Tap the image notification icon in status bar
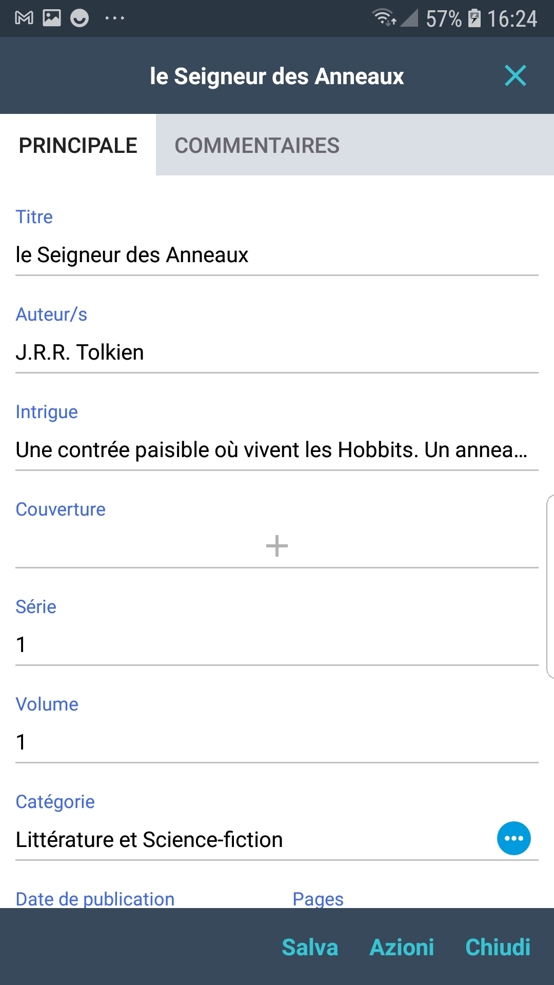Image resolution: width=554 pixels, height=985 pixels. [x=51, y=18]
